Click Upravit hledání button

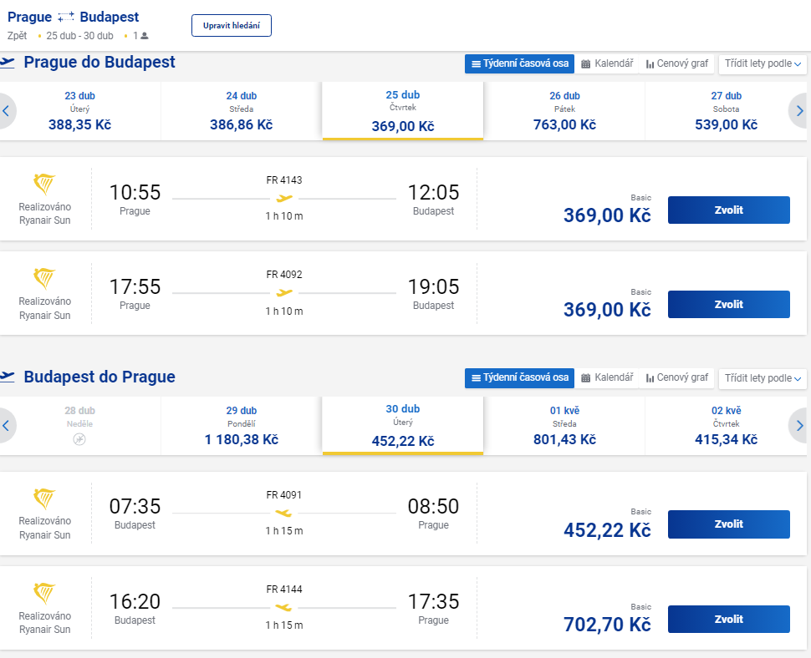(x=232, y=25)
